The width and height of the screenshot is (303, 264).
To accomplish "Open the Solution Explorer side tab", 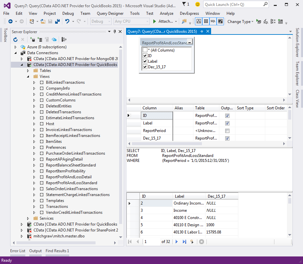I will point(297,42).
